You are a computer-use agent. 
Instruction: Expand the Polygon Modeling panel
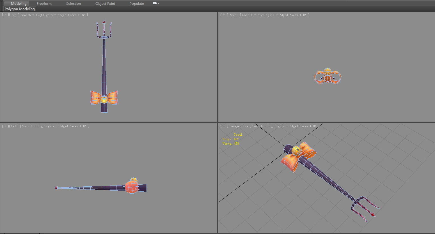(x=20, y=9)
